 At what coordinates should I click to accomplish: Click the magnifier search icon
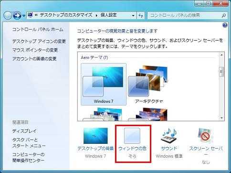click(223, 15)
